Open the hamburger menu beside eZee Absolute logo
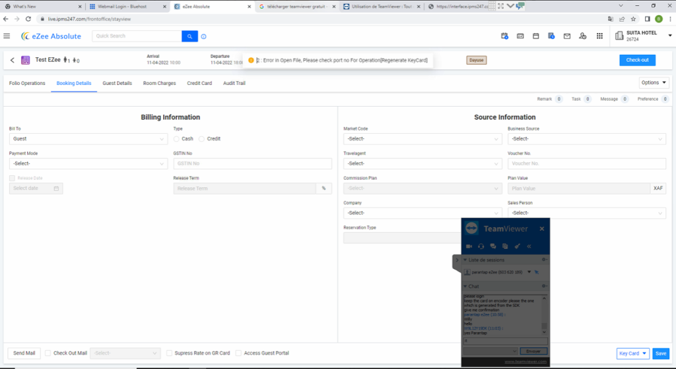 7,36
